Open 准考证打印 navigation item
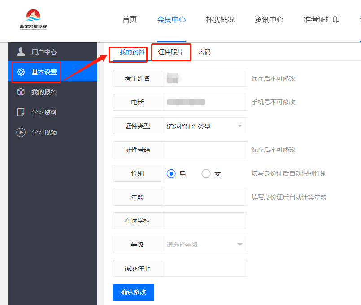This screenshot has height=305, width=361. click(x=322, y=20)
